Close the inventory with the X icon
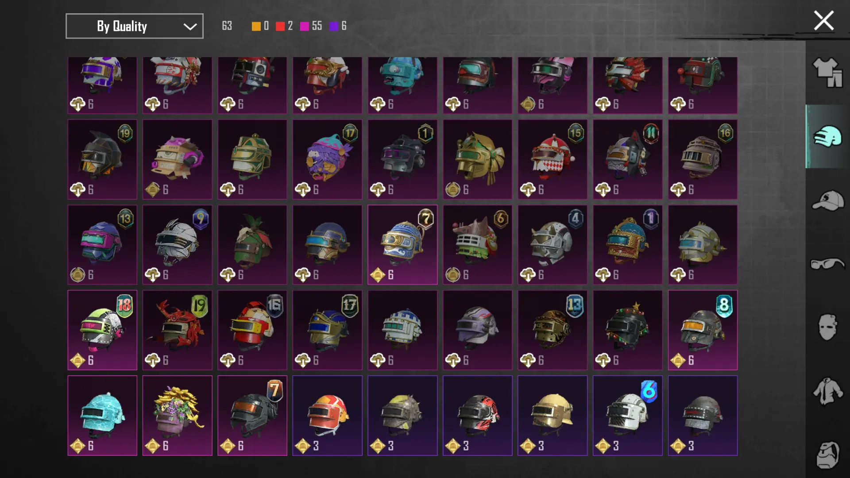The image size is (850, 478). [823, 20]
